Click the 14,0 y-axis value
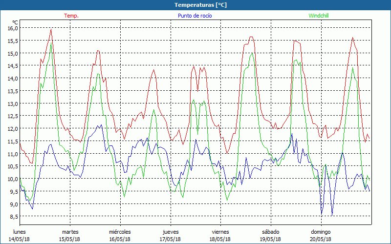This screenshot has width=391, height=244. pyautogui.click(x=13, y=79)
